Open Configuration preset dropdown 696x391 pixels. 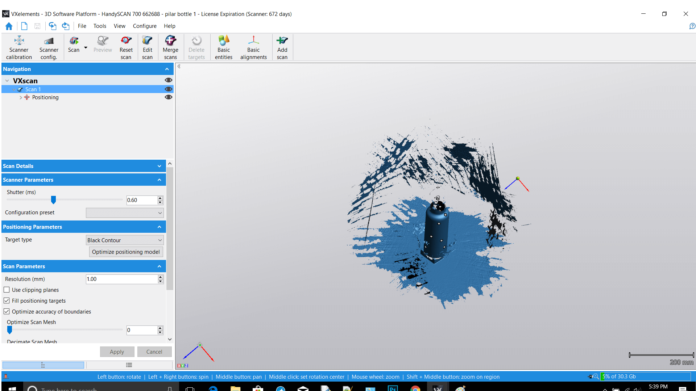tap(125, 213)
